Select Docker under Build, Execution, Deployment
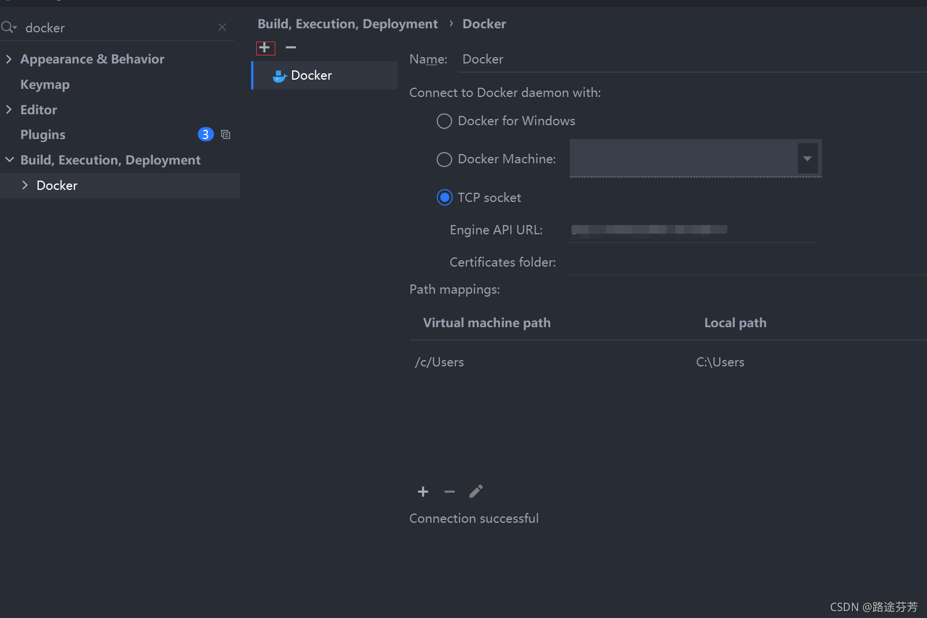The height and width of the screenshot is (618, 927). [x=120, y=186]
